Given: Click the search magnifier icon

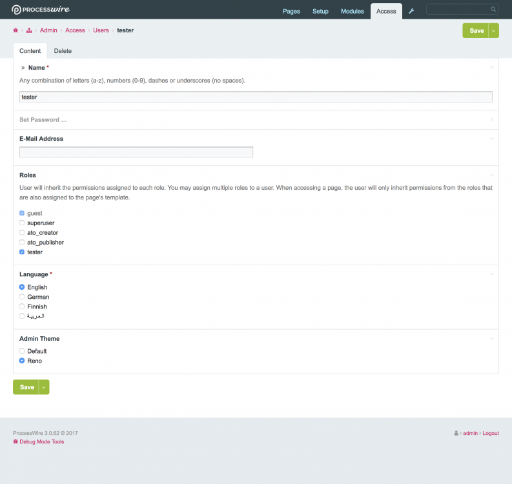Looking at the screenshot, I should click(493, 9).
